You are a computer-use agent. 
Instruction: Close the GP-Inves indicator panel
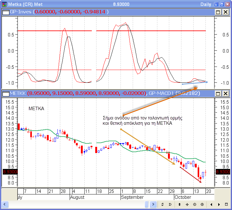(x=225, y=12)
